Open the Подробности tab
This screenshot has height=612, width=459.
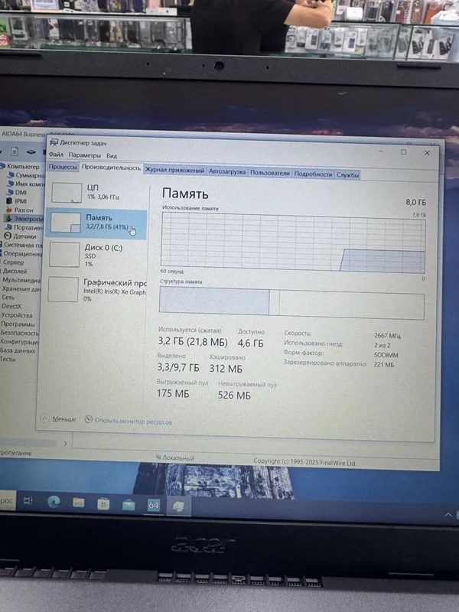(x=313, y=174)
